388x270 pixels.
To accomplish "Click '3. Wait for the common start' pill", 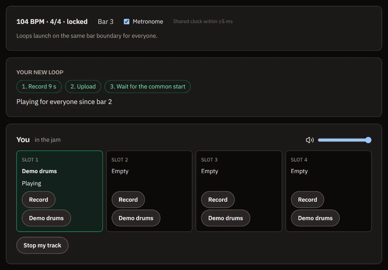I will 147,87.
